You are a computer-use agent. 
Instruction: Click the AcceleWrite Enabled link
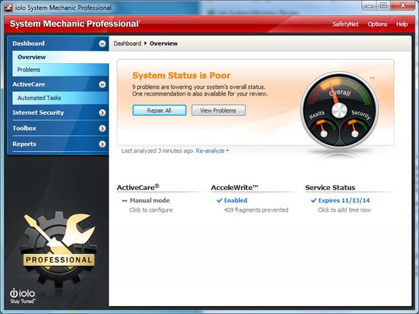click(235, 200)
